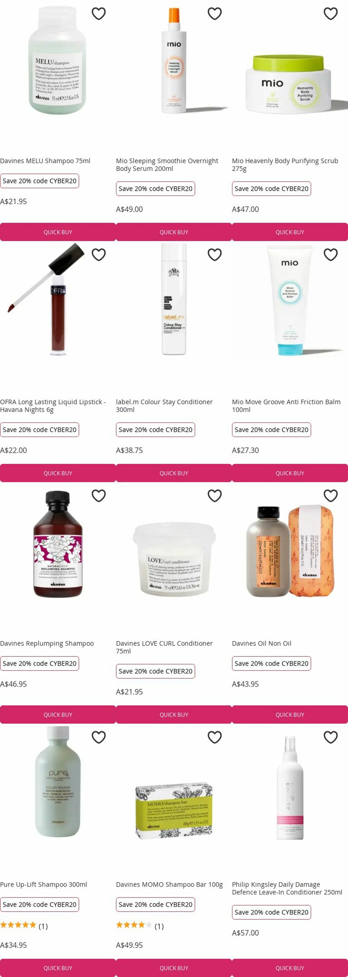Favorite Mio Sleeping Smoothie serum with heart

[x=215, y=14]
